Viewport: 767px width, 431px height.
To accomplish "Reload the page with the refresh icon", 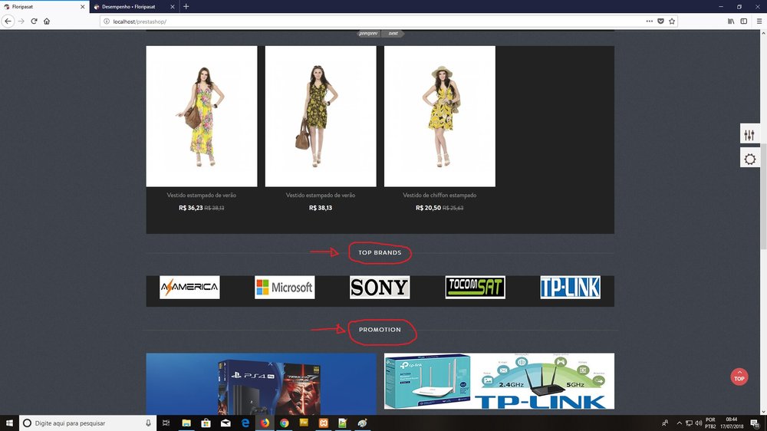I will [x=34, y=21].
